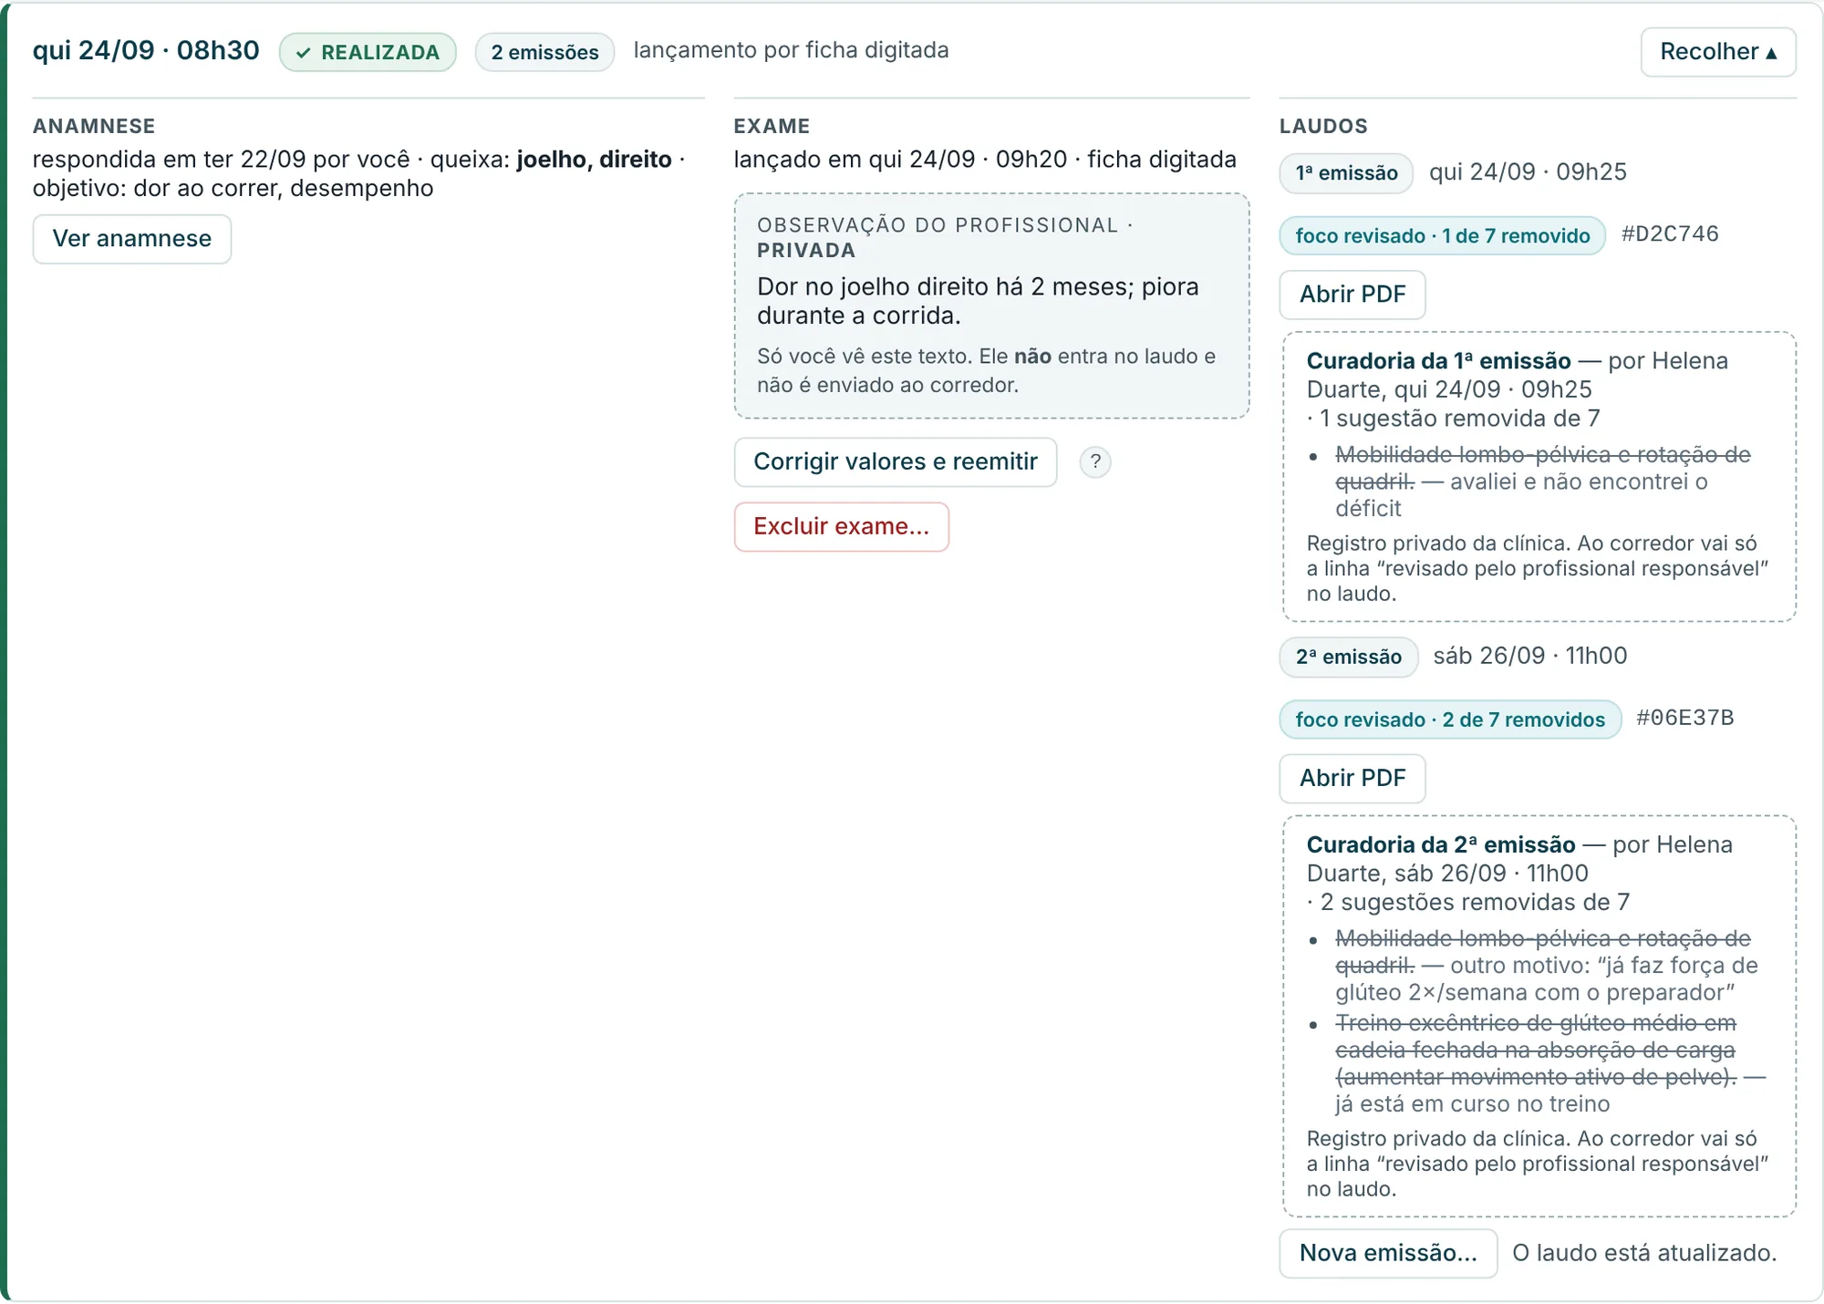Click the Curadoria da 1ª emissão title

click(1438, 361)
